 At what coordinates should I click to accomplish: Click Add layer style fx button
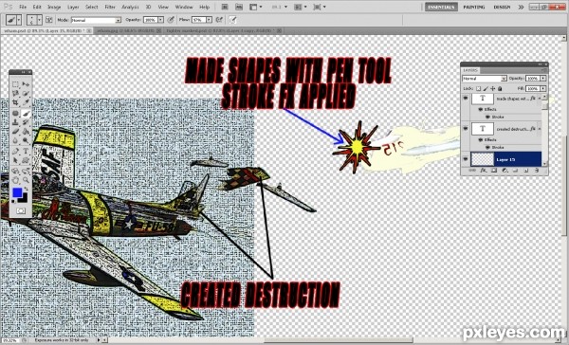[484, 171]
